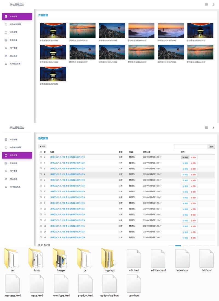
Task: Click the news.html file icon
Action: (x=37, y=284)
